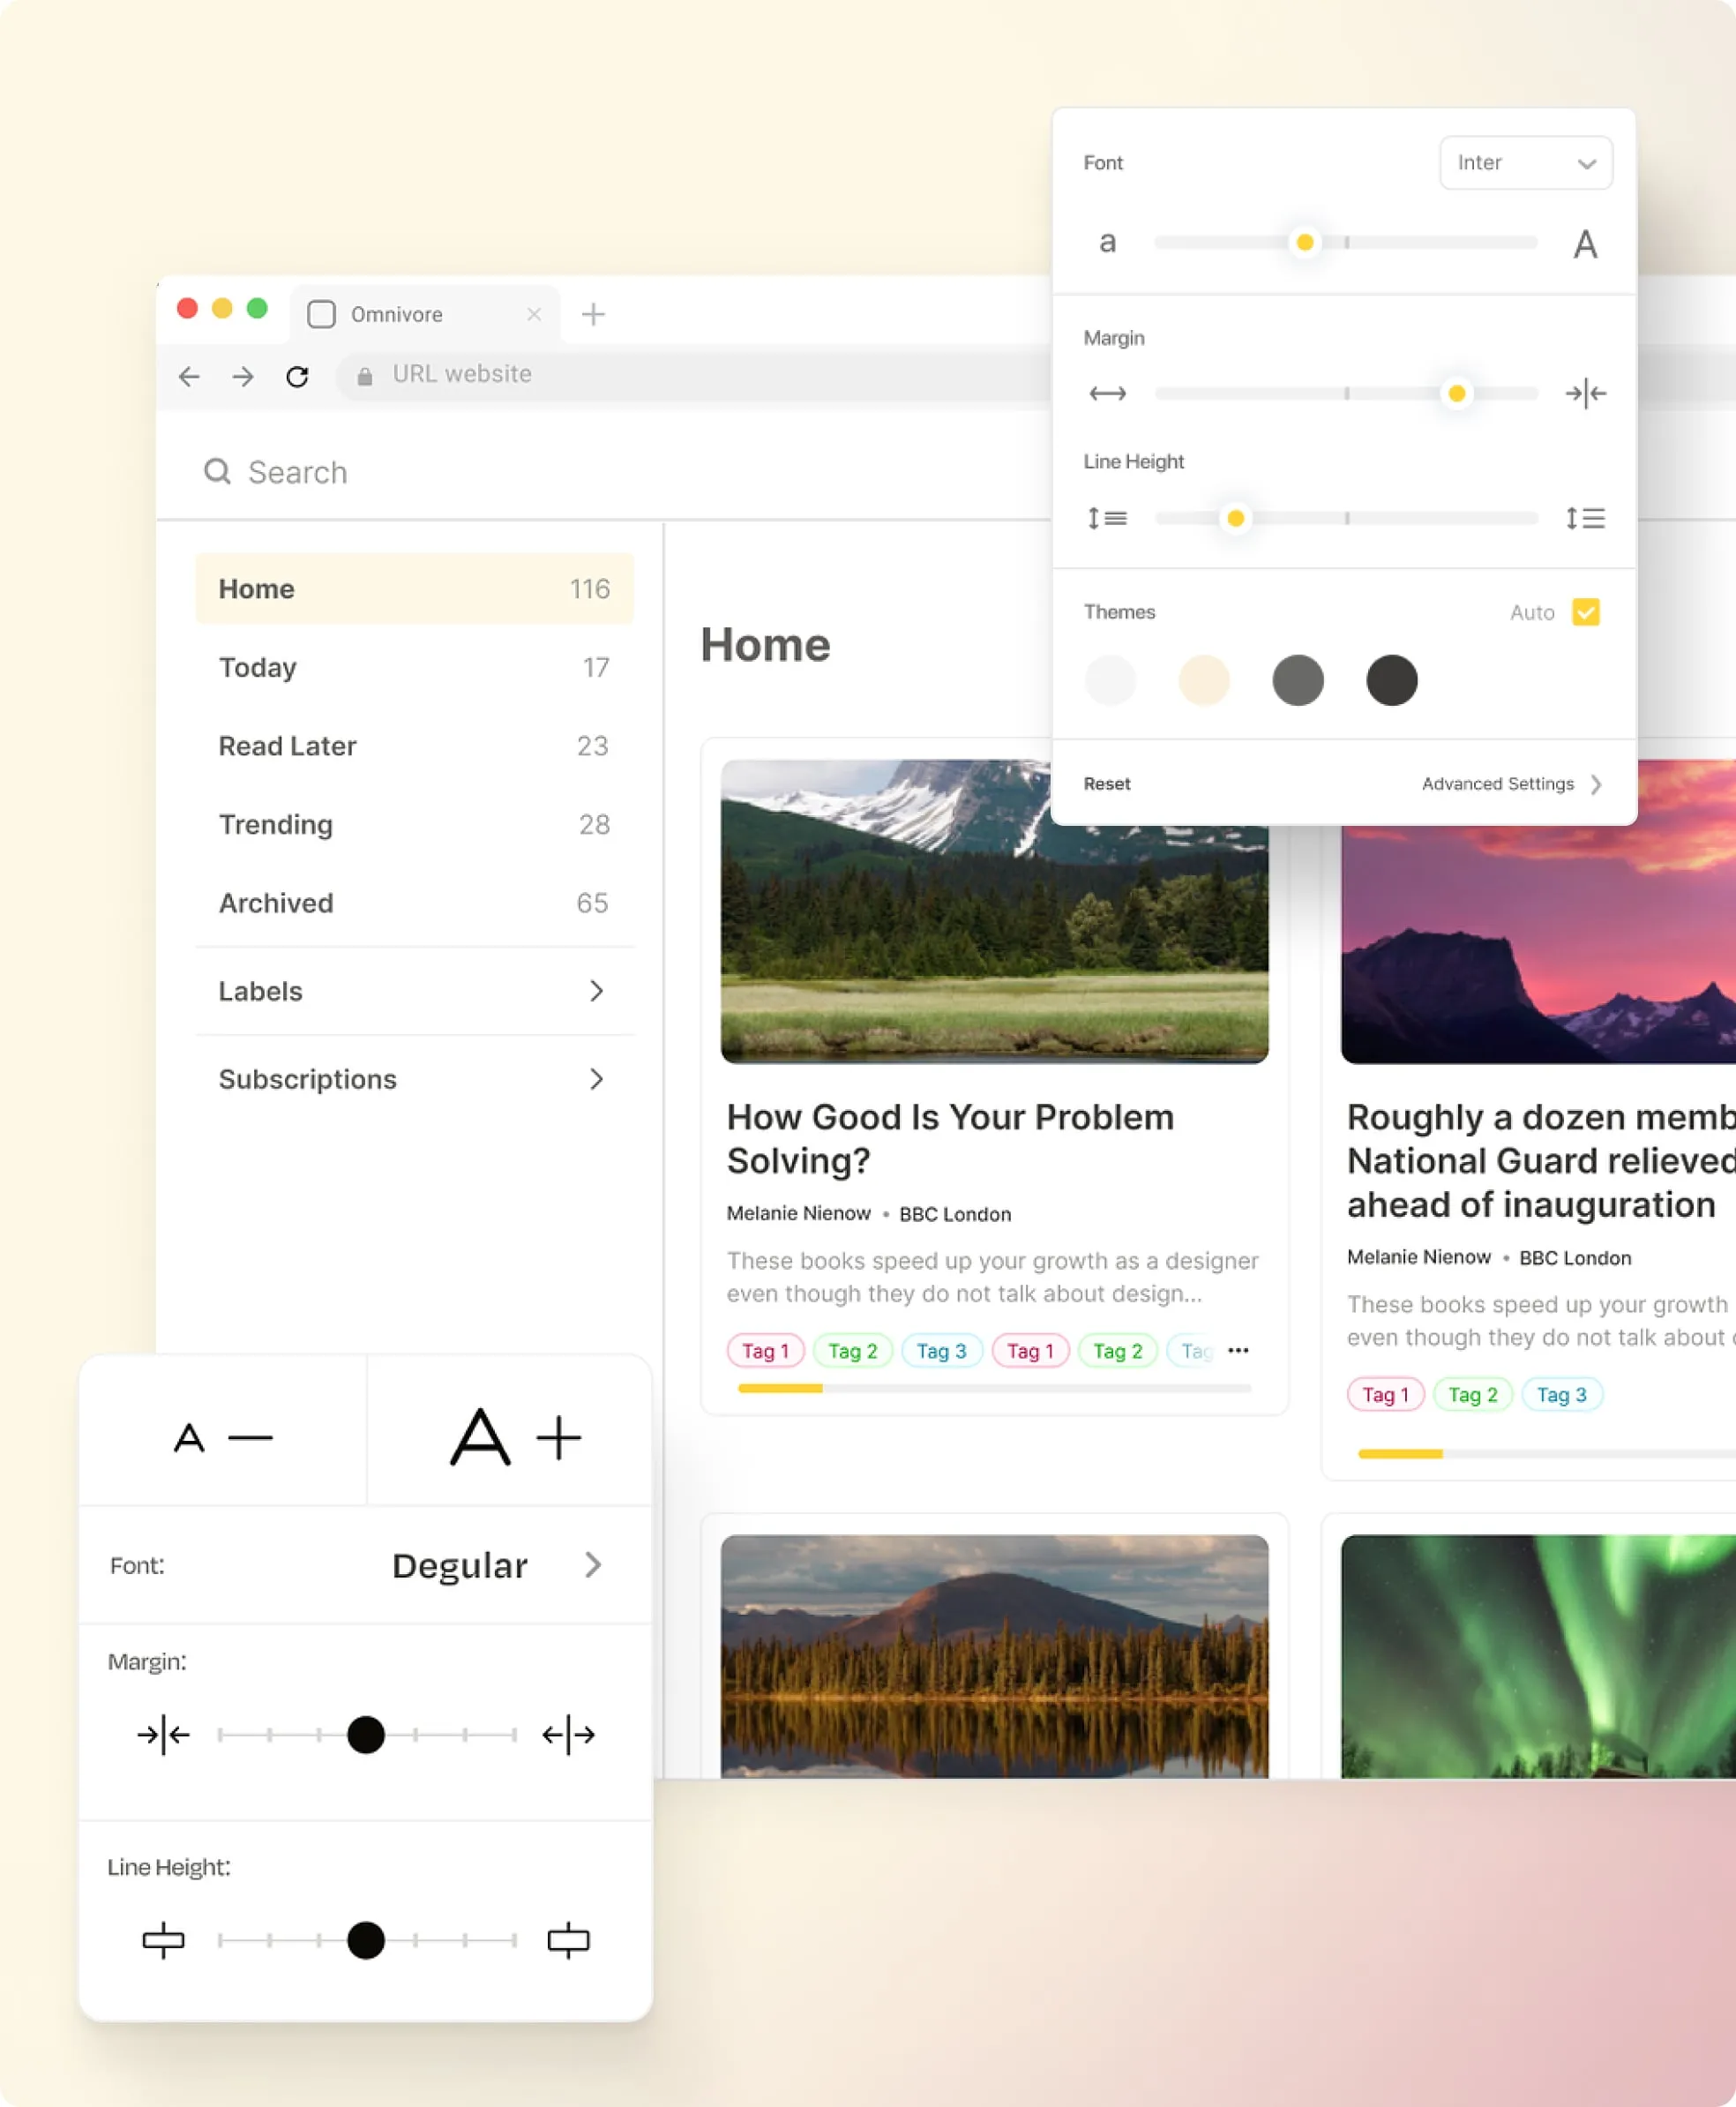Open the 'Roughly a dozen' National Guard article

(1540, 1160)
